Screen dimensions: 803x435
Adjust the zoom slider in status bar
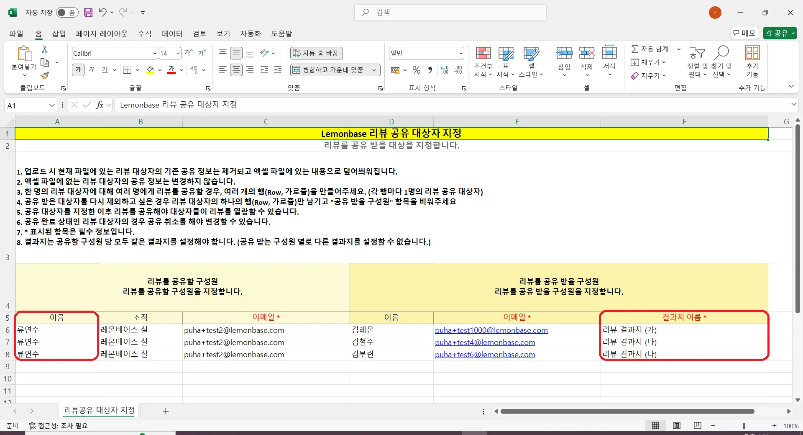point(744,426)
